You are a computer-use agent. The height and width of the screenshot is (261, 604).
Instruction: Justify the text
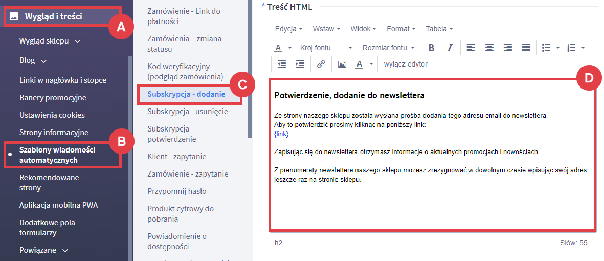point(526,48)
